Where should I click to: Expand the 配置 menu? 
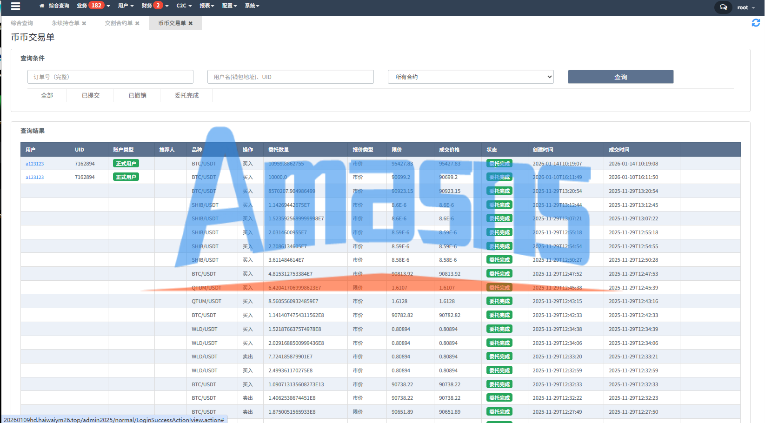(229, 6)
